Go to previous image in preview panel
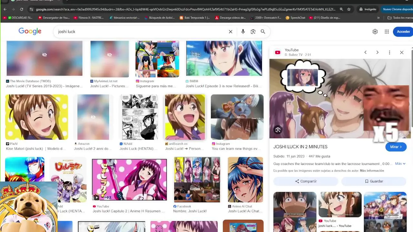The image size is (413, 232). (x=365, y=52)
